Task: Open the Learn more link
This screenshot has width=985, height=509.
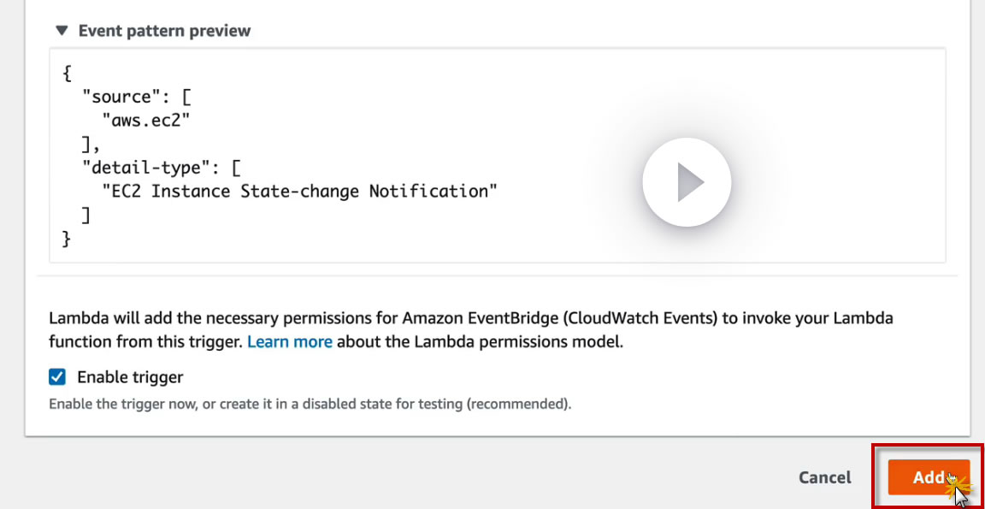Action: coord(290,342)
